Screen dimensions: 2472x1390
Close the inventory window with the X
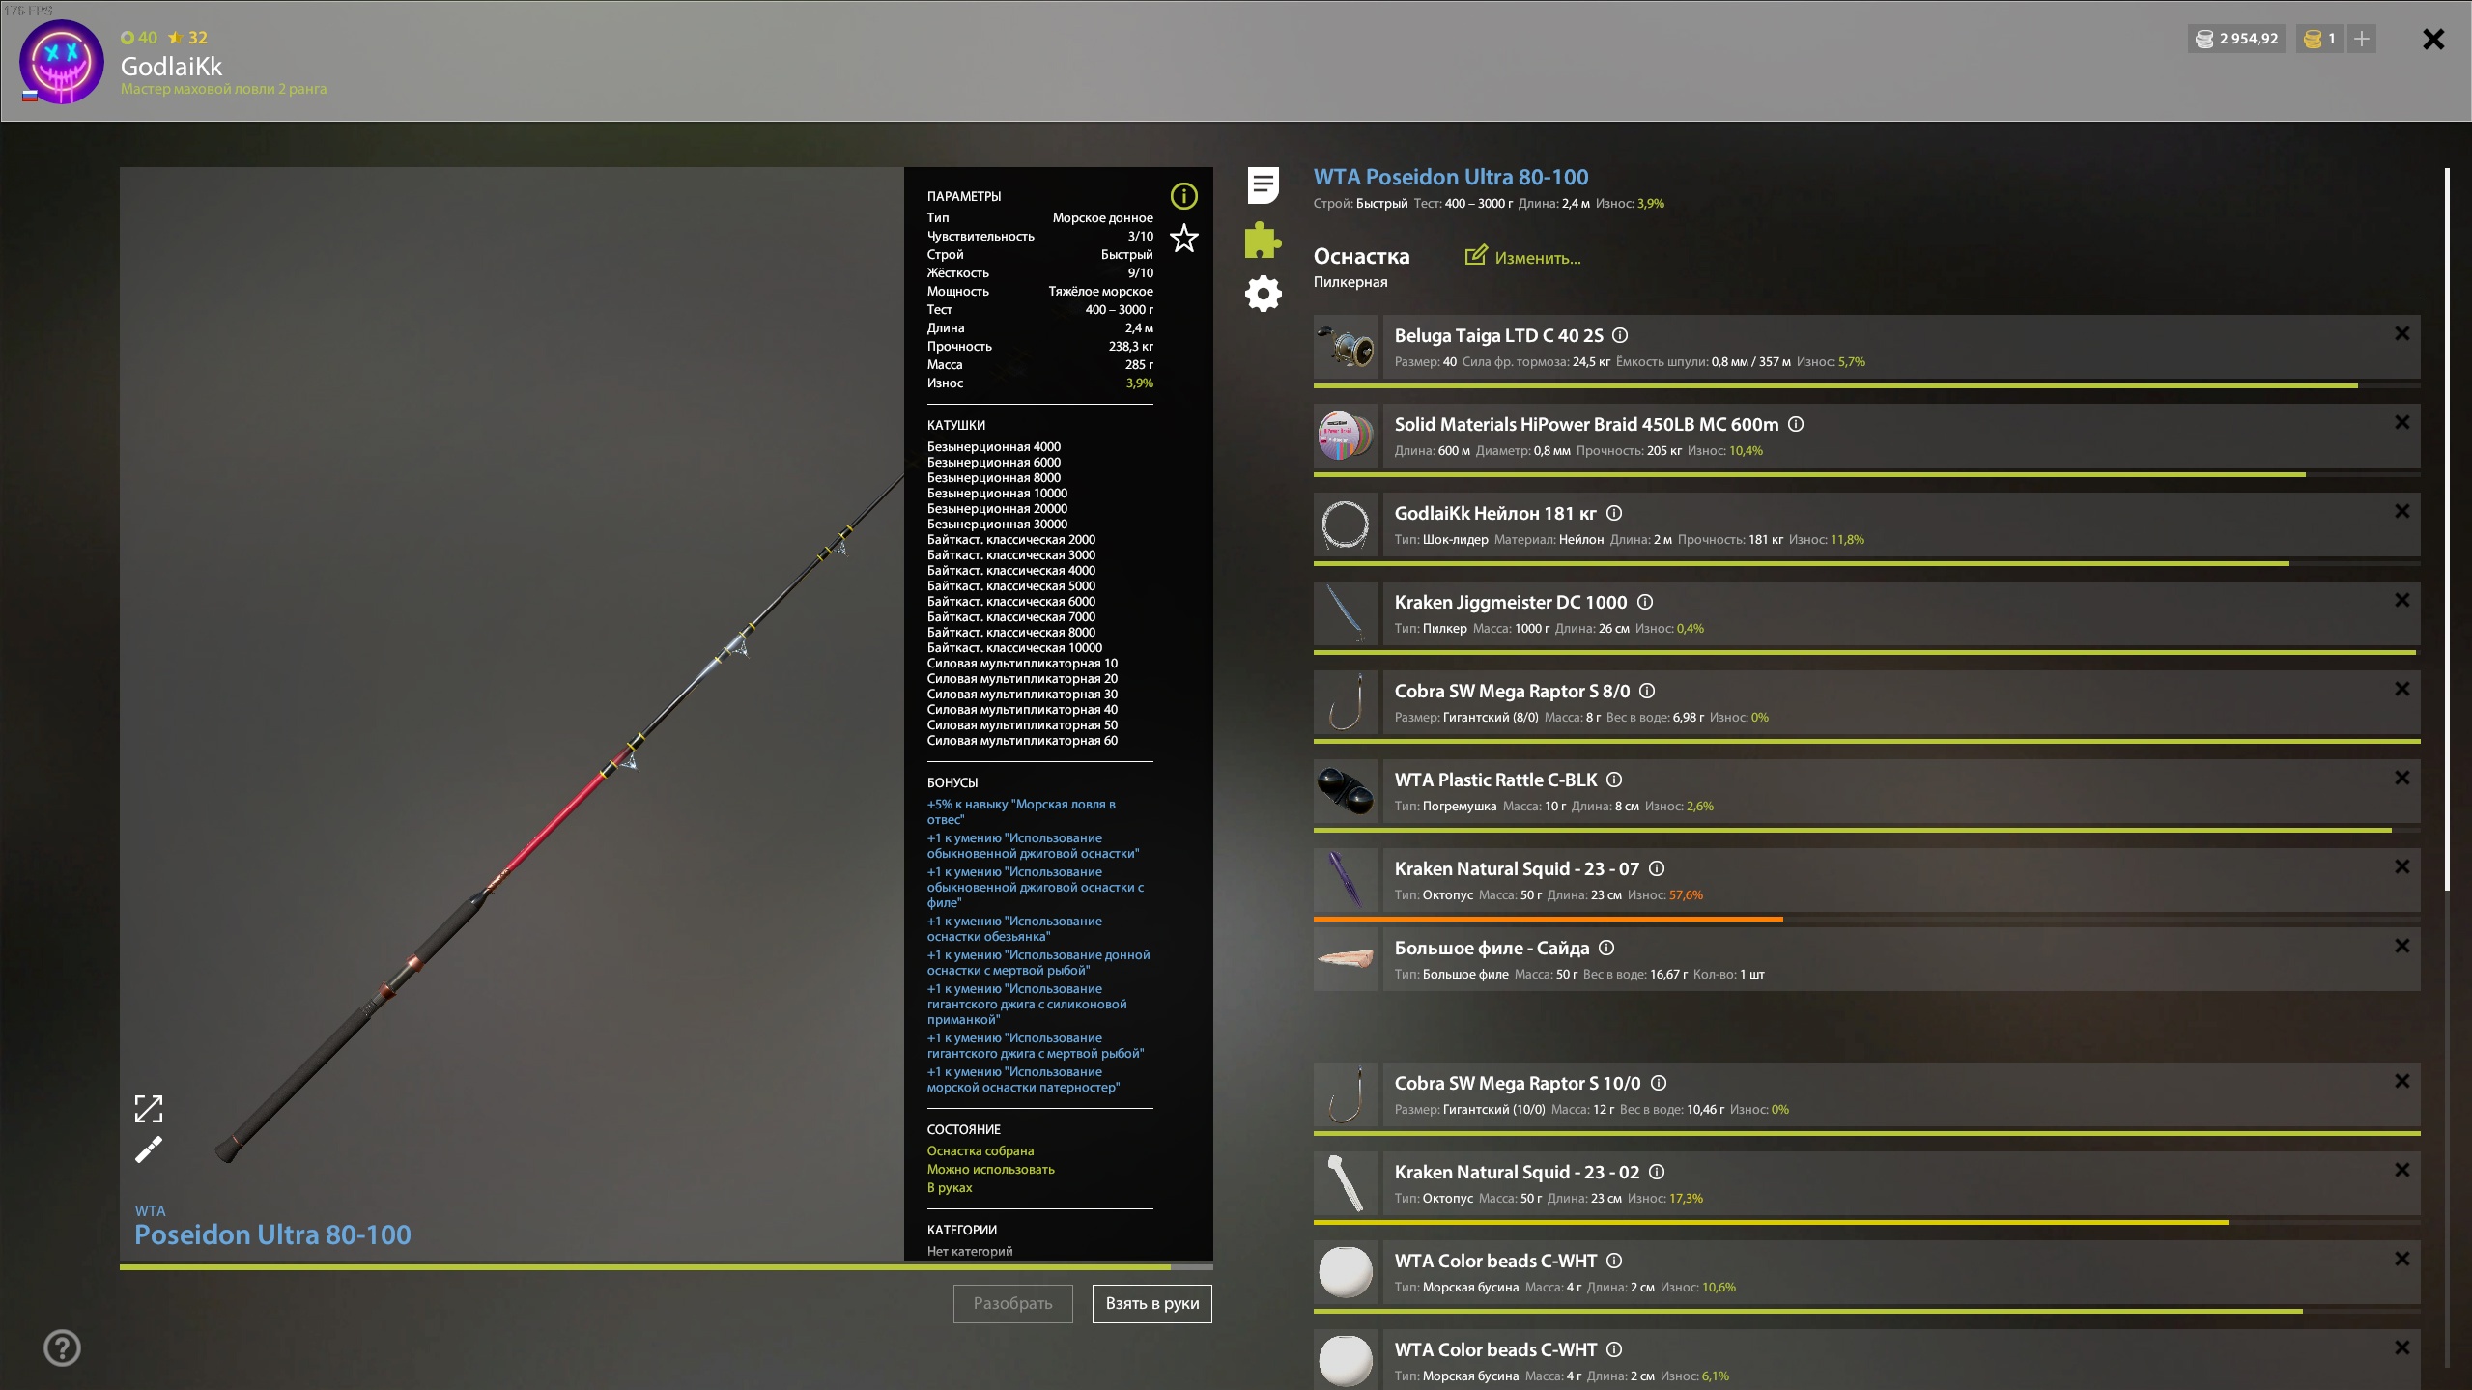click(2433, 39)
